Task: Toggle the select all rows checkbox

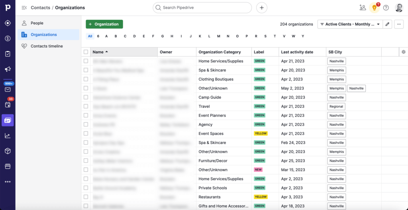Action: 86,52
